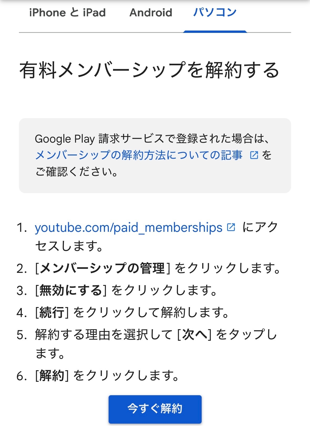Click the にアクセスします text in step 1
Viewport: 310px width, 426px height.
[x=157, y=237]
